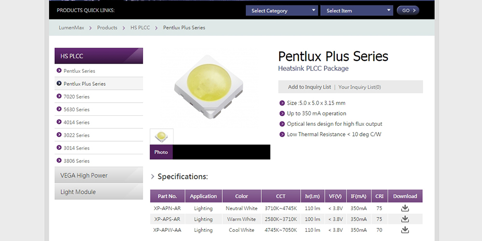Click the VF(V) column header
482x241 pixels.
[x=335, y=196]
